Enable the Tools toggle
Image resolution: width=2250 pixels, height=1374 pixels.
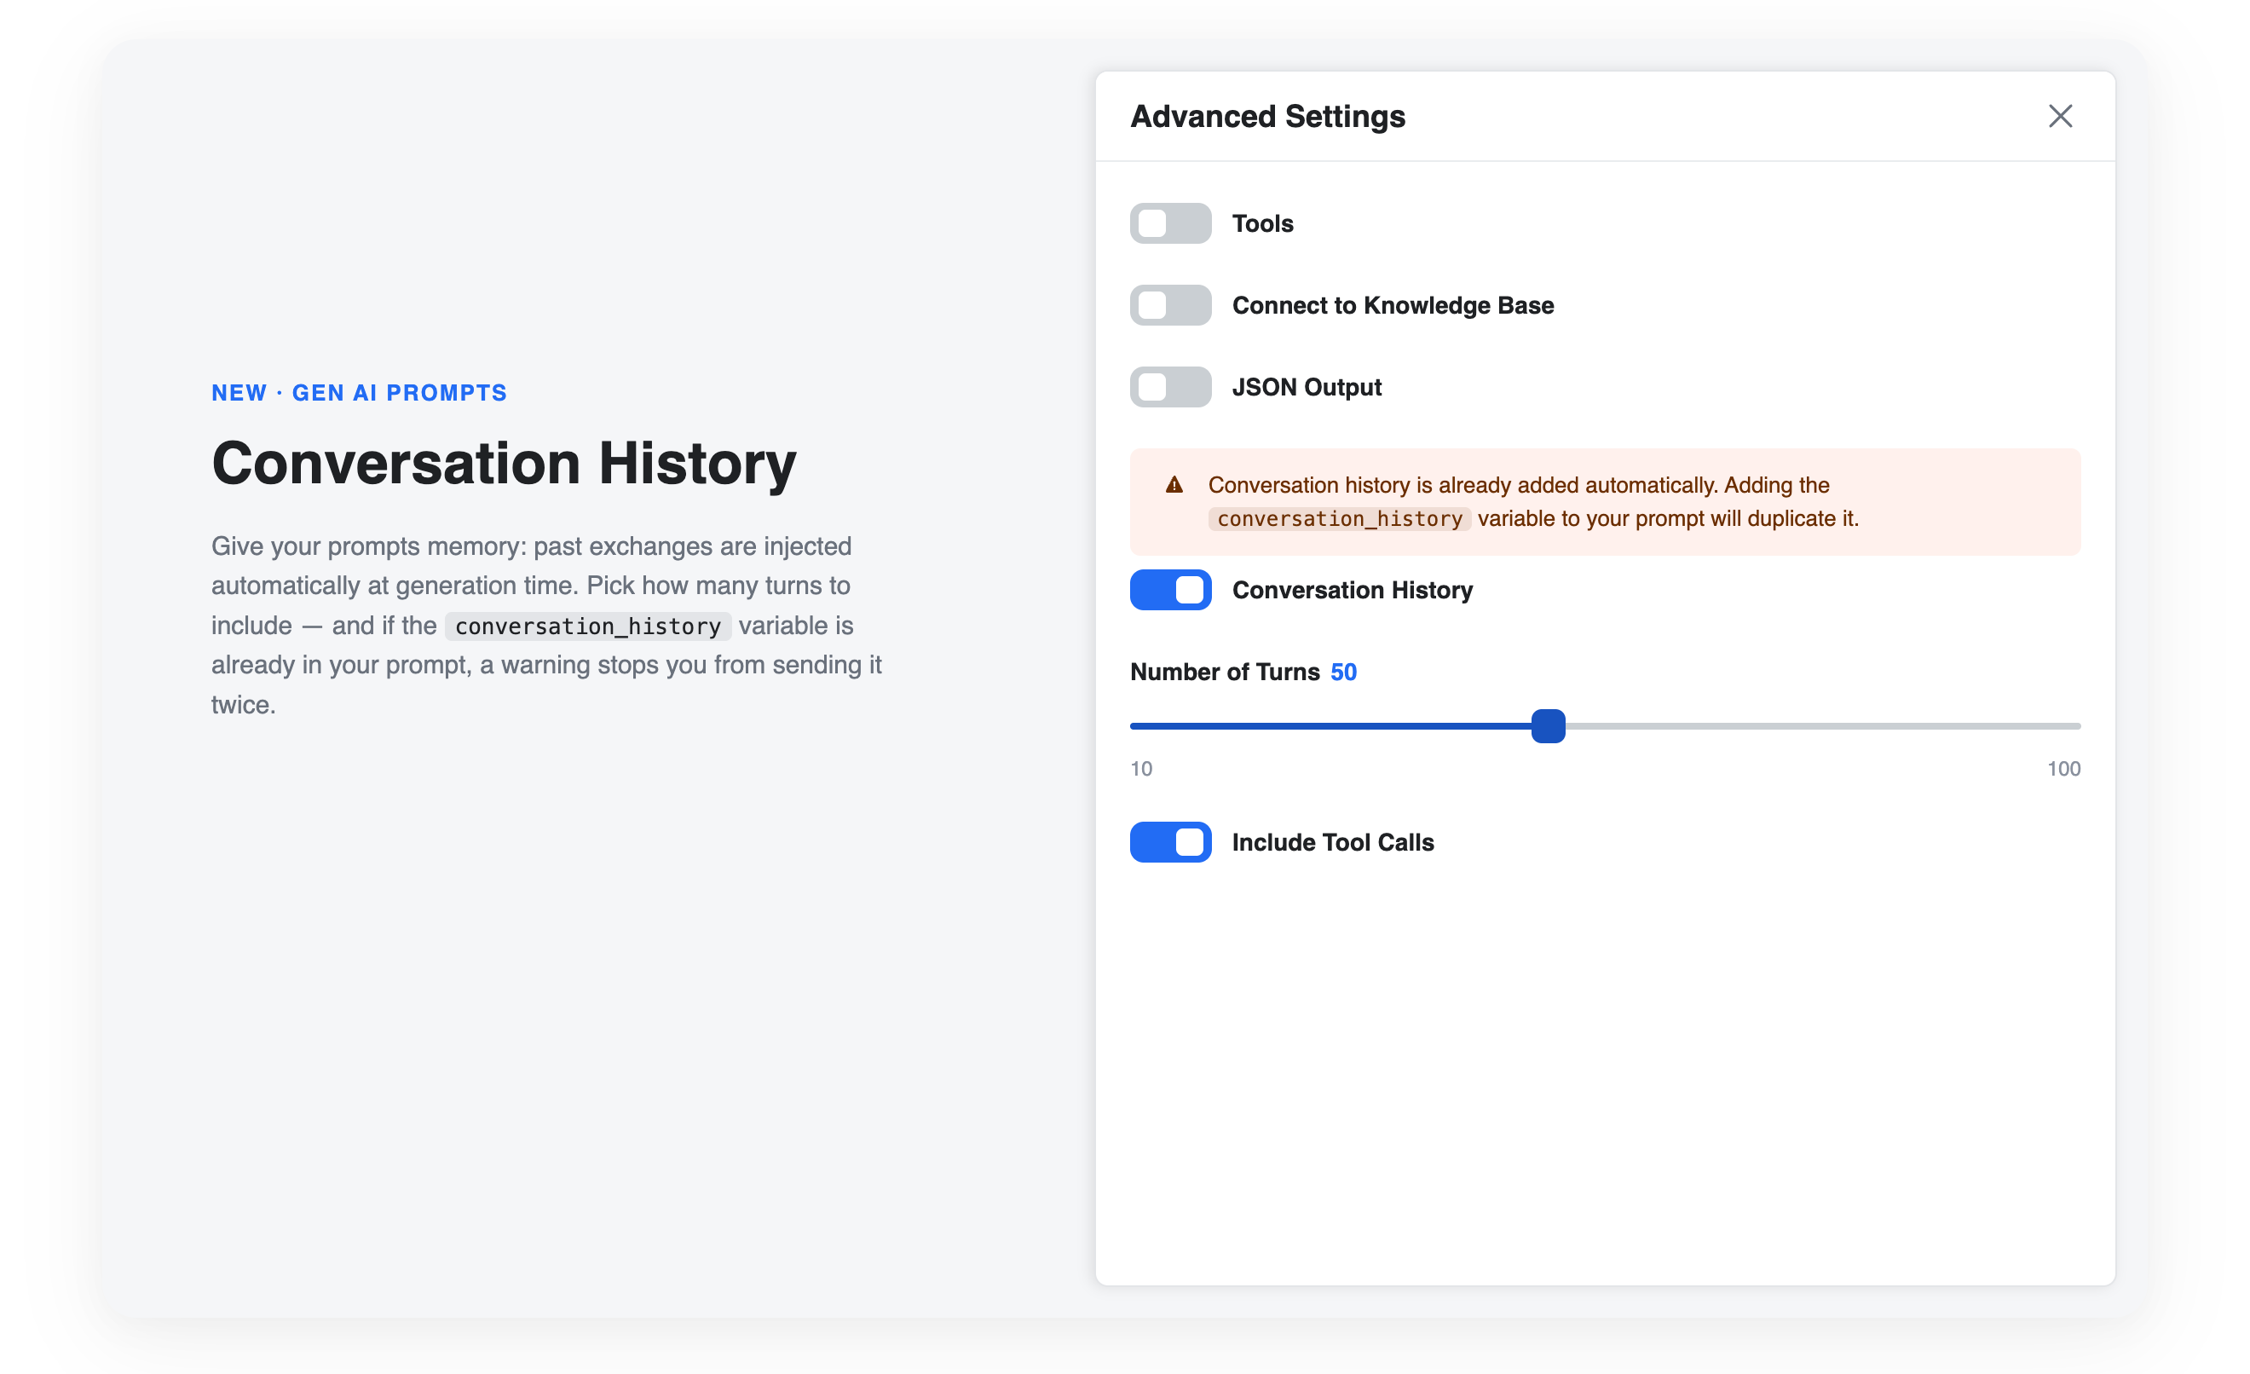pos(1169,223)
